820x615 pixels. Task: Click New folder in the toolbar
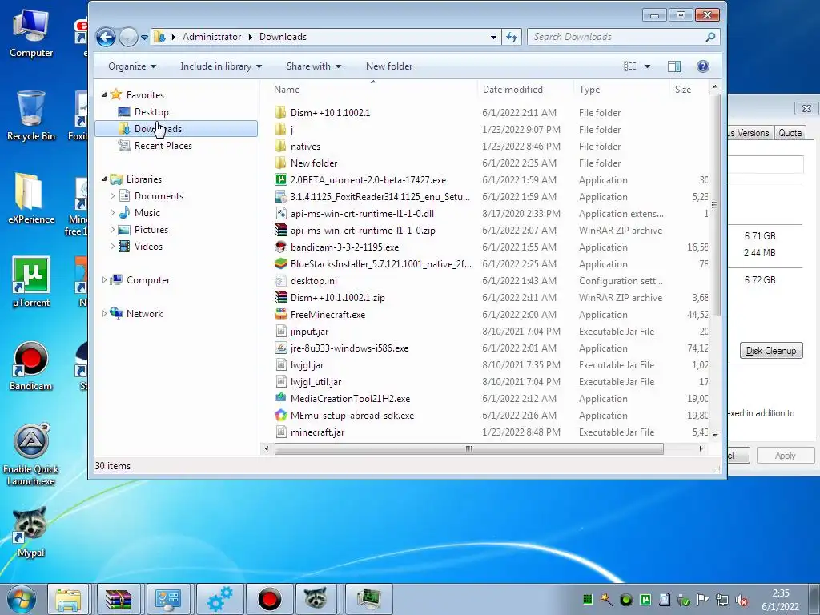click(389, 66)
